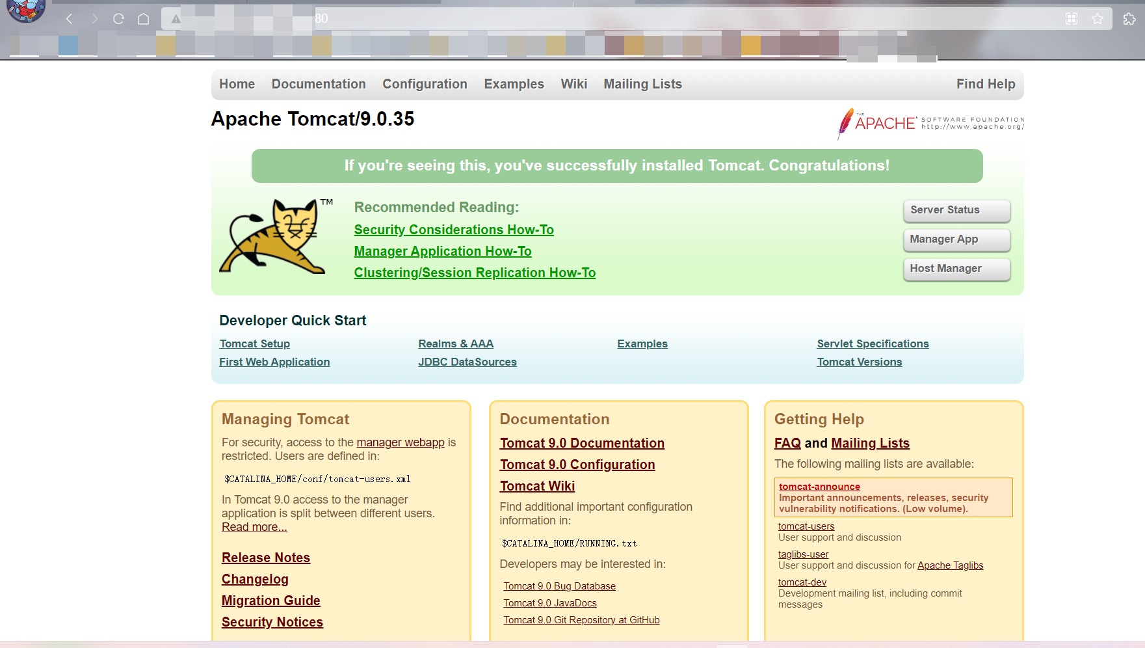Open the Tomcat Wiki link
Image resolution: width=1145 pixels, height=648 pixels.
(537, 486)
